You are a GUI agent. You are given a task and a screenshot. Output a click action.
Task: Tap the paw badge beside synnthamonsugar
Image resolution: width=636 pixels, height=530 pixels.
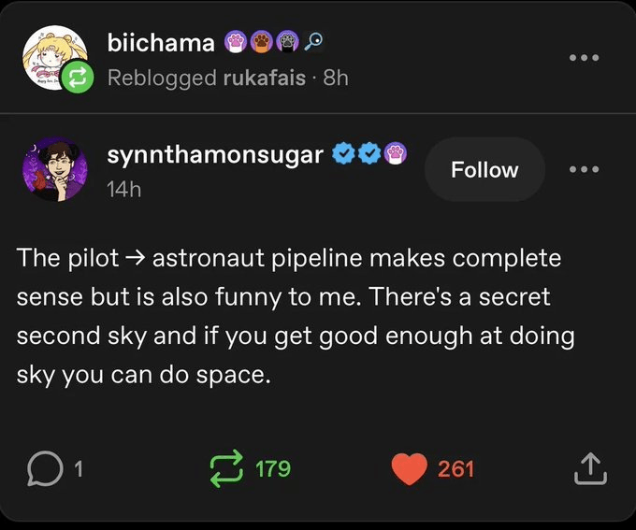(395, 155)
